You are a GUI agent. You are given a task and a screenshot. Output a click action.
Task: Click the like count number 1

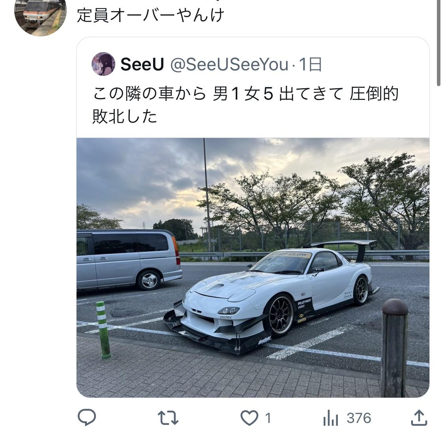(x=268, y=418)
